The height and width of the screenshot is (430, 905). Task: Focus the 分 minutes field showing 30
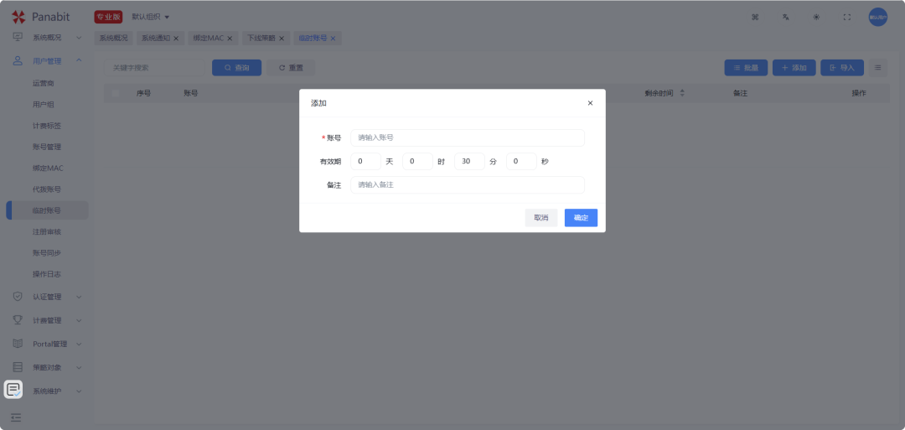click(470, 162)
